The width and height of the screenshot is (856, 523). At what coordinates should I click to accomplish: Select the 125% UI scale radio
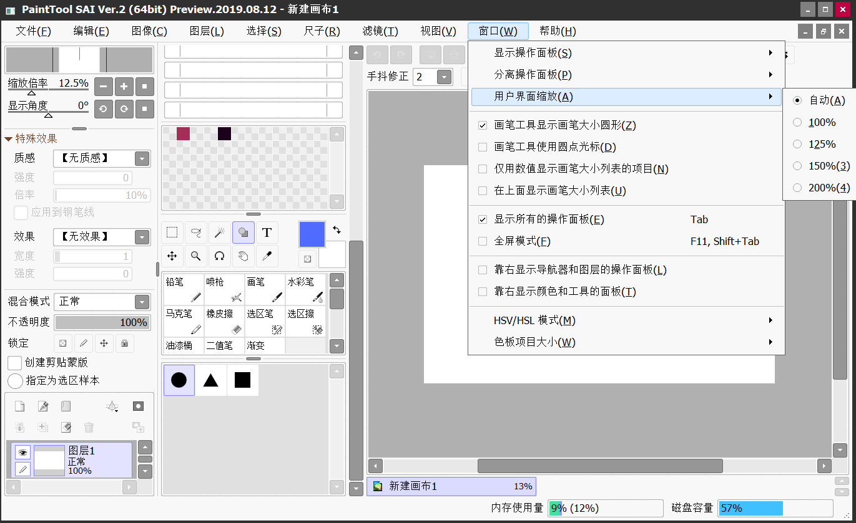point(797,144)
